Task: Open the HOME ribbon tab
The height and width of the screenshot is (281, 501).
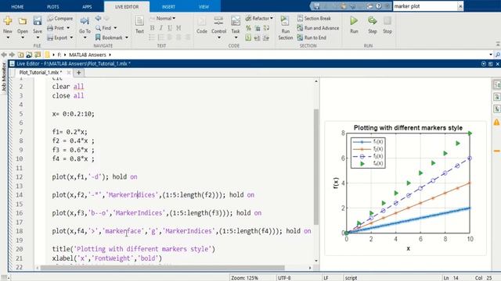Action: point(17,7)
